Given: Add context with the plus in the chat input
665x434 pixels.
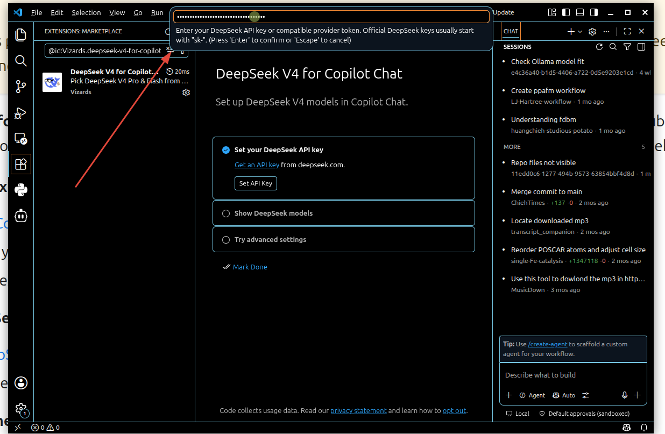Looking at the screenshot, I should click(x=508, y=395).
